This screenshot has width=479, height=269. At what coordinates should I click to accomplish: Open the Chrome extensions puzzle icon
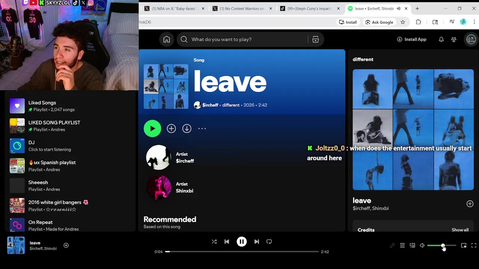[x=418, y=22]
